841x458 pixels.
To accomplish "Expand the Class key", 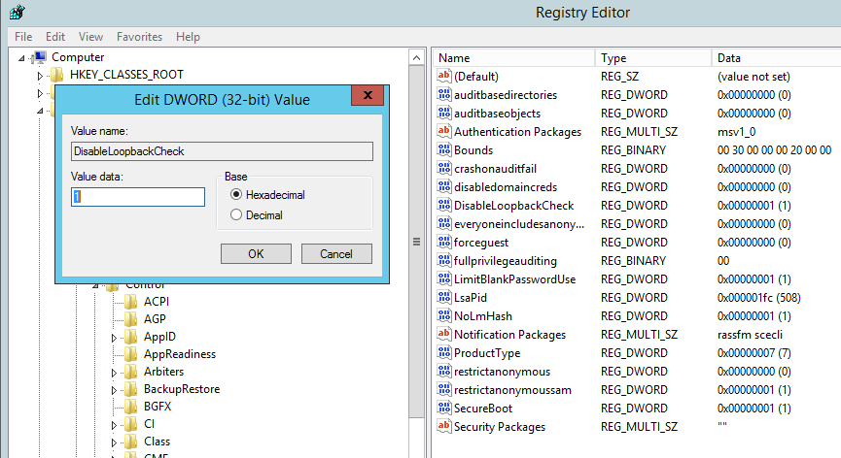I will [114, 442].
